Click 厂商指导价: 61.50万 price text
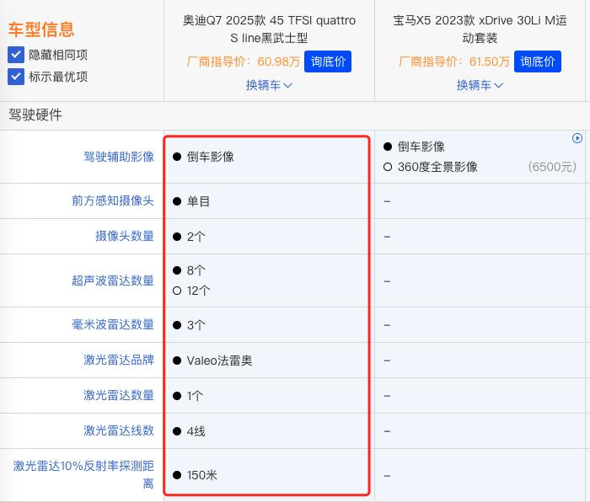Viewport: 590px width, 502px height. [x=453, y=61]
